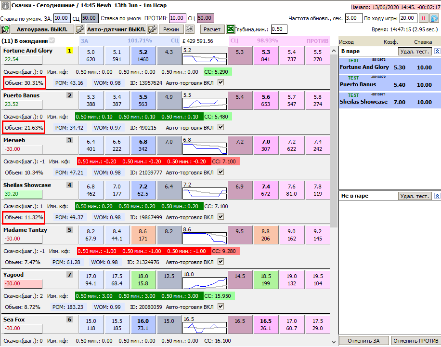The height and width of the screenshot is (347, 441).
Task: Collapse the В паре section chevron
Action: coord(437,51)
